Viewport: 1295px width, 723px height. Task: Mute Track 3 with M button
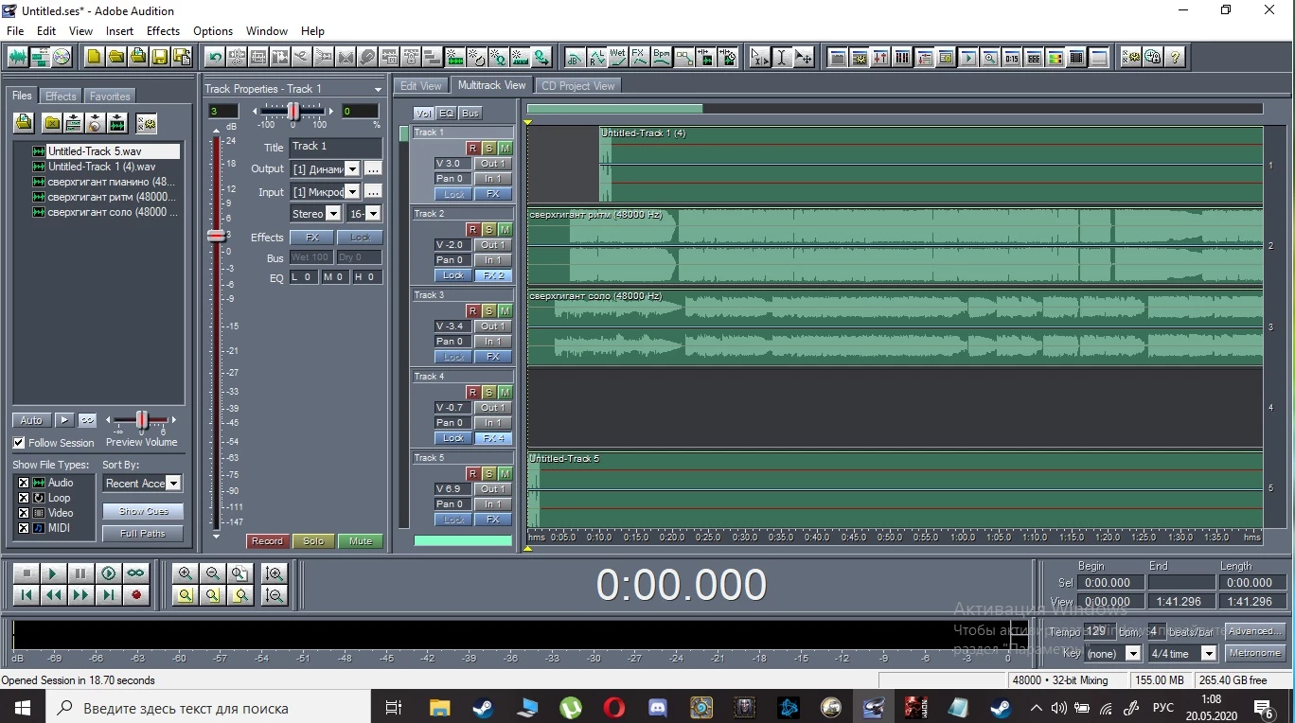(506, 311)
